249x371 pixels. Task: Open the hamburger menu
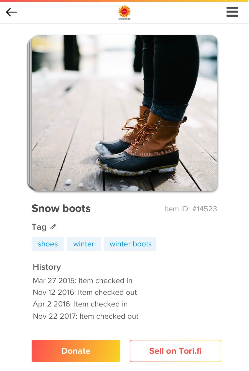click(232, 12)
